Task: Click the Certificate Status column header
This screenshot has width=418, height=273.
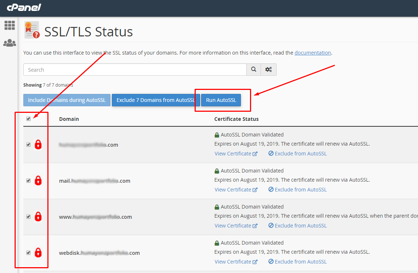Action: pyautogui.click(x=237, y=119)
